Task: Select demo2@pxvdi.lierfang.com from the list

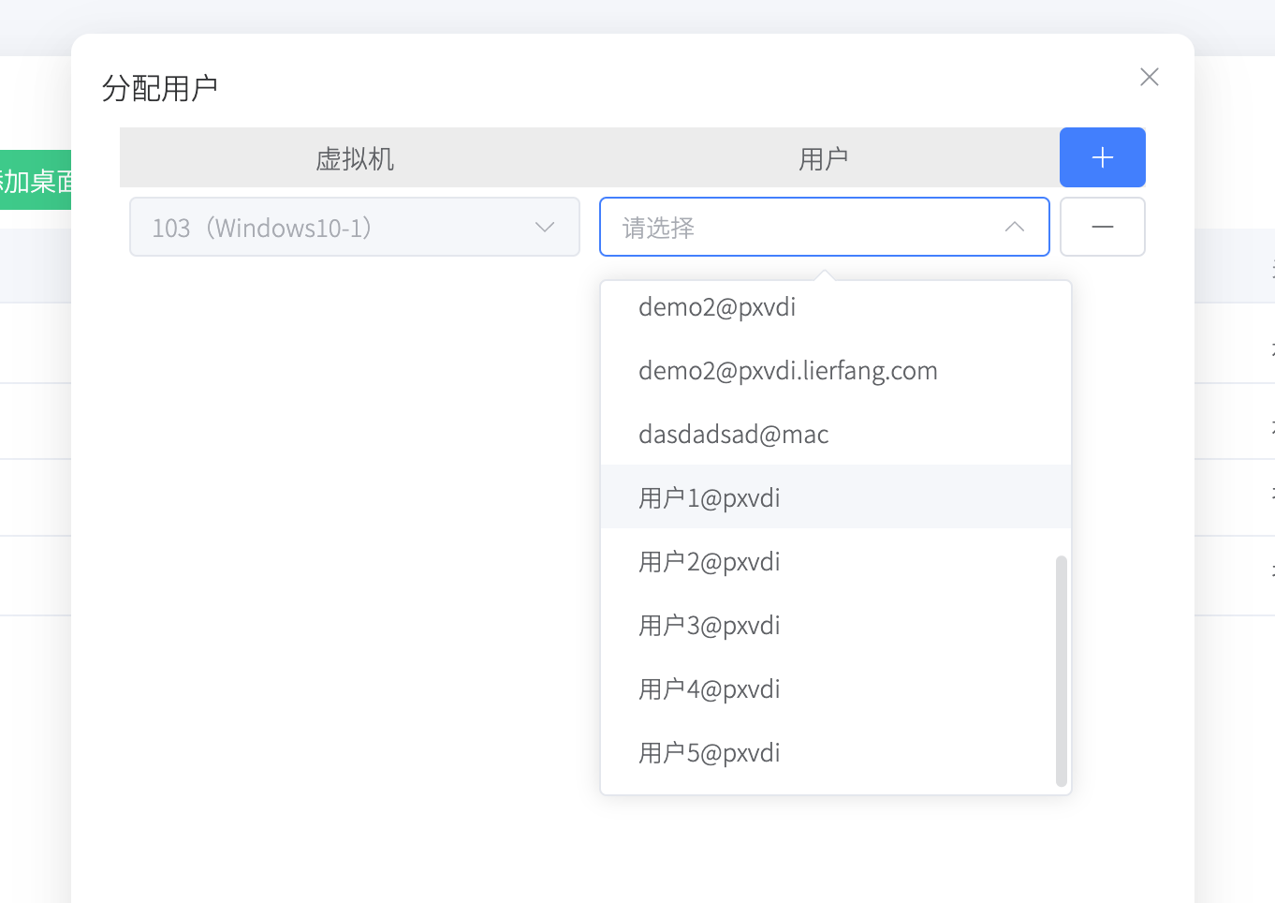Action: (787, 370)
